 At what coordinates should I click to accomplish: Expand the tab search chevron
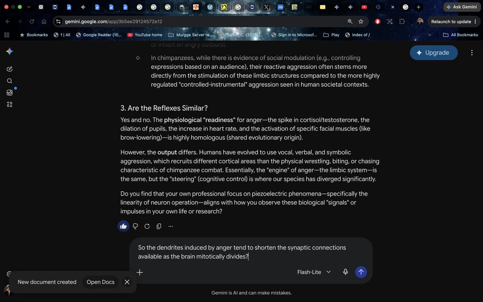click(x=29, y=7)
